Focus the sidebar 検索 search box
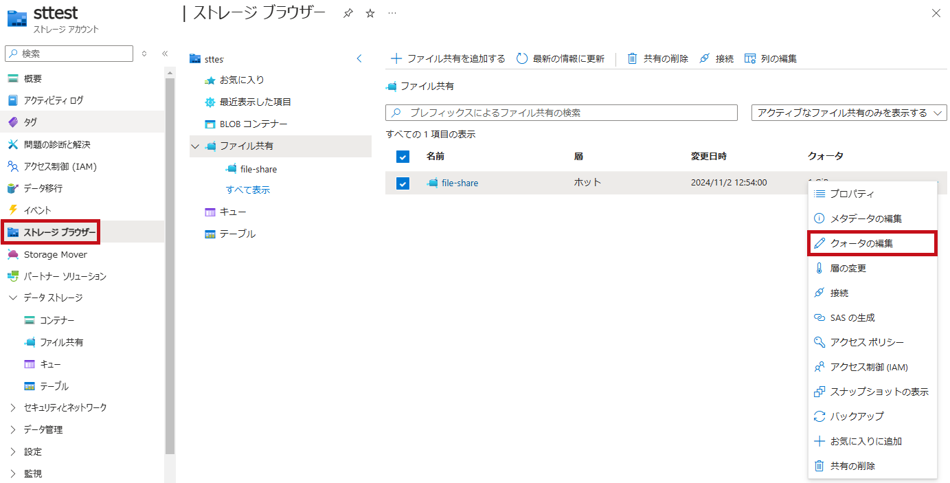Screen dimensions: 950x483 click(x=69, y=54)
